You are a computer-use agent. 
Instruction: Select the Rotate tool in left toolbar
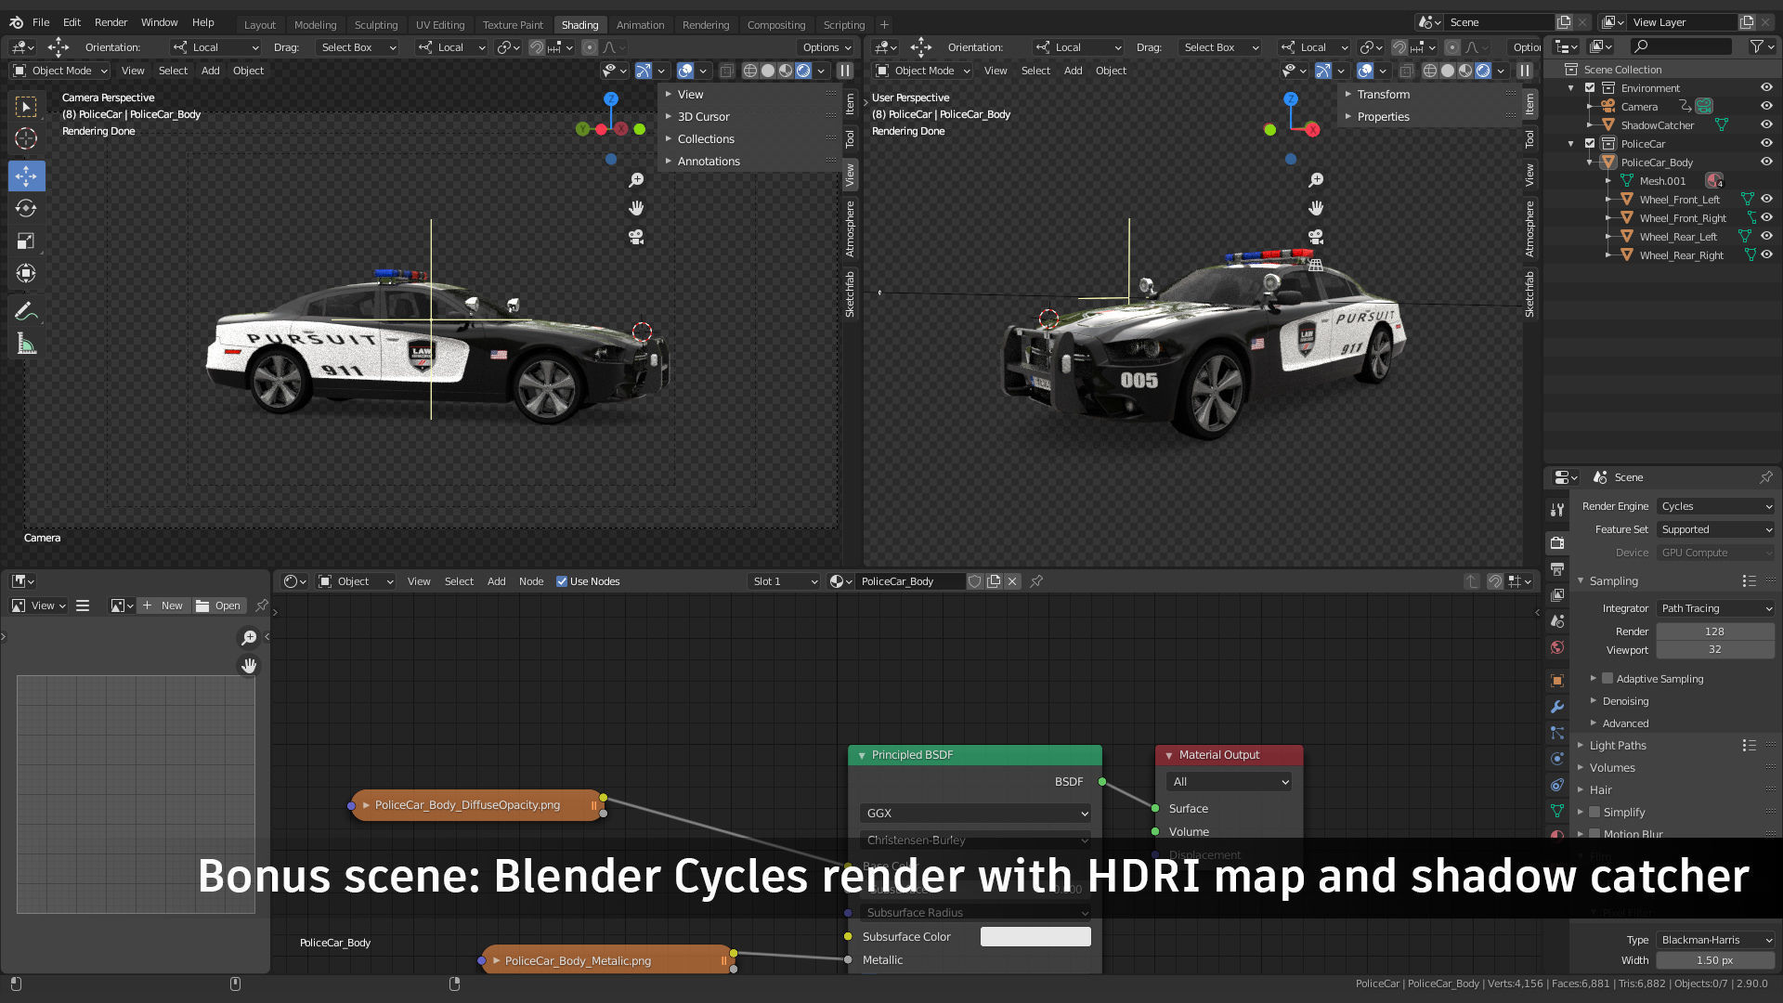pos(26,208)
